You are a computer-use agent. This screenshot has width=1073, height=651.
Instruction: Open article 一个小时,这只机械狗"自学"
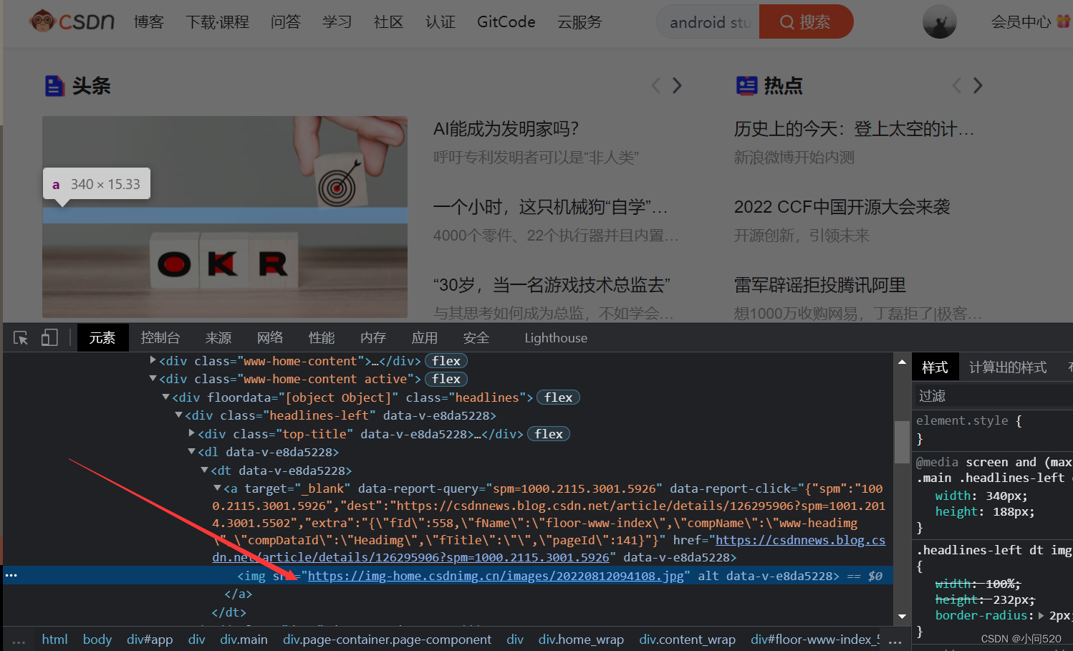pos(550,207)
